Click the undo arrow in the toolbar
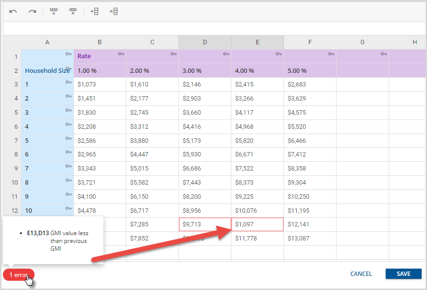 tap(13, 11)
